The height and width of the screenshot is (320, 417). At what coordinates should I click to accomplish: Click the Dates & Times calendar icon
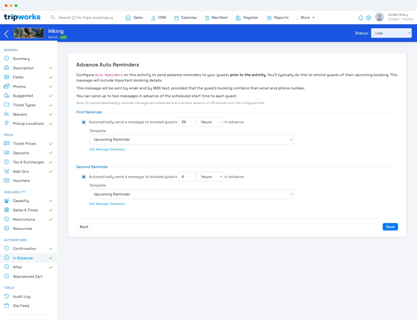7,210
